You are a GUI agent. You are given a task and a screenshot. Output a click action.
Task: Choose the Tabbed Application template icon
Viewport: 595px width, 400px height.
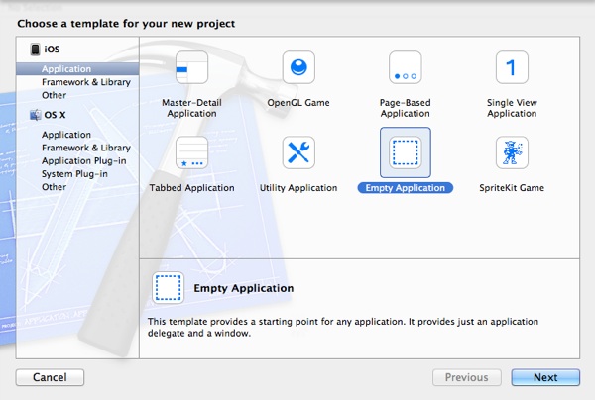191,153
